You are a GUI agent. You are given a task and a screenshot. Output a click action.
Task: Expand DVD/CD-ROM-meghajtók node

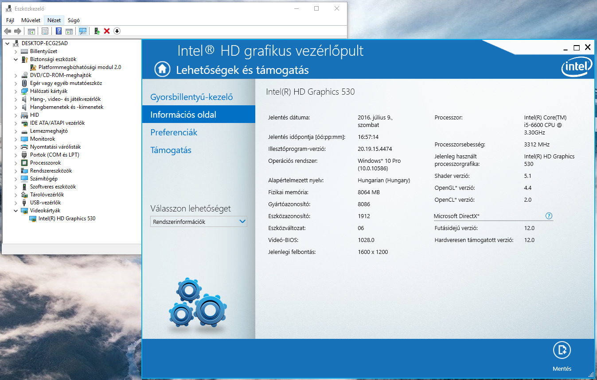click(16, 75)
